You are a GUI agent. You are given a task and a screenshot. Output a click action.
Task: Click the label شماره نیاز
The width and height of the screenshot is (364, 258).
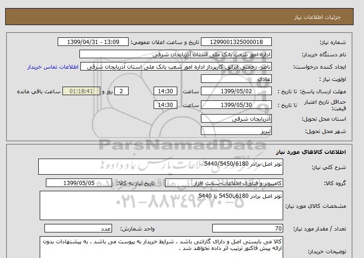coord(333,42)
